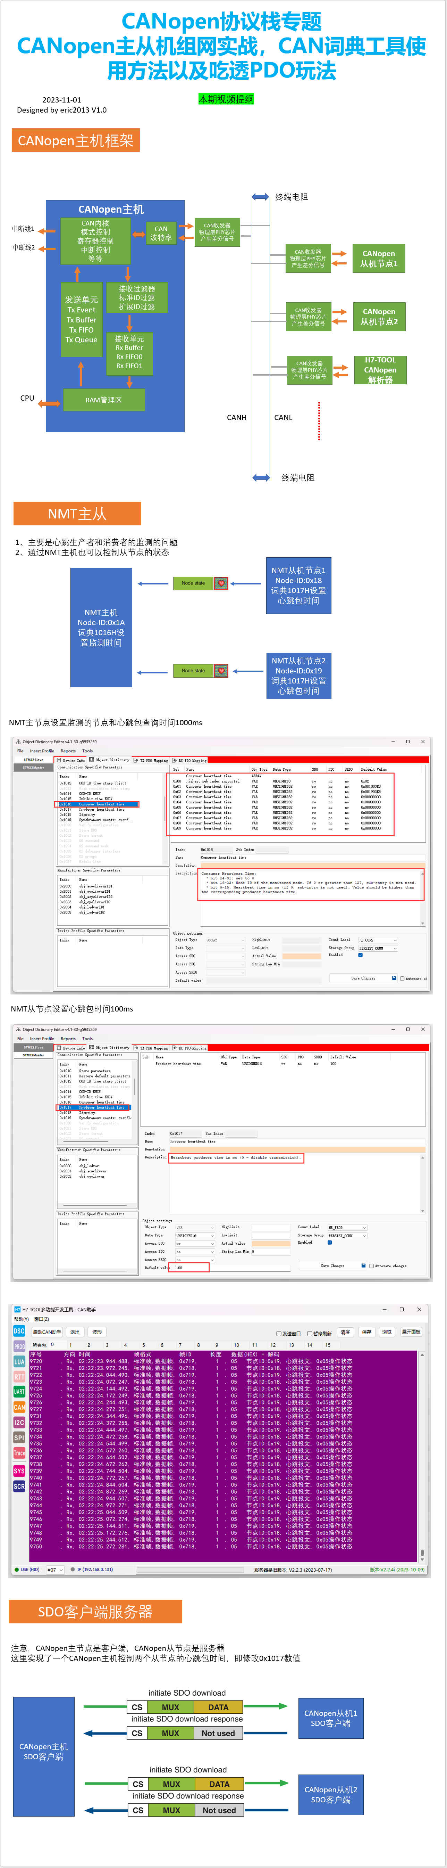Open Tools menu in 0x1017 editor window
The height and width of the screenshot is (1868, 447).
(x=88, y=1039)
